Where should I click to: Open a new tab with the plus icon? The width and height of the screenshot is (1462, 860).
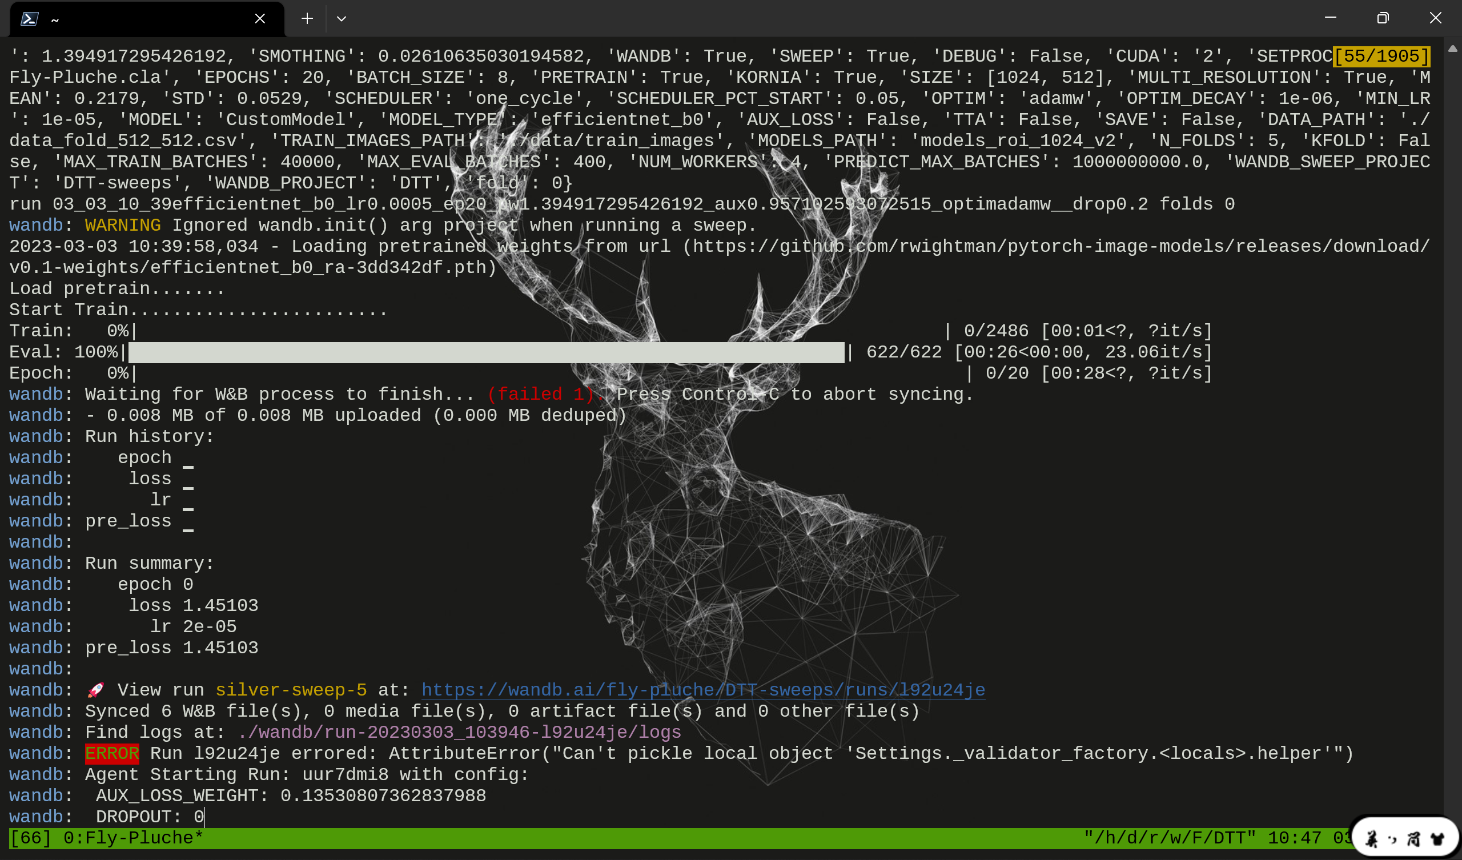click(x=307, y=19)
